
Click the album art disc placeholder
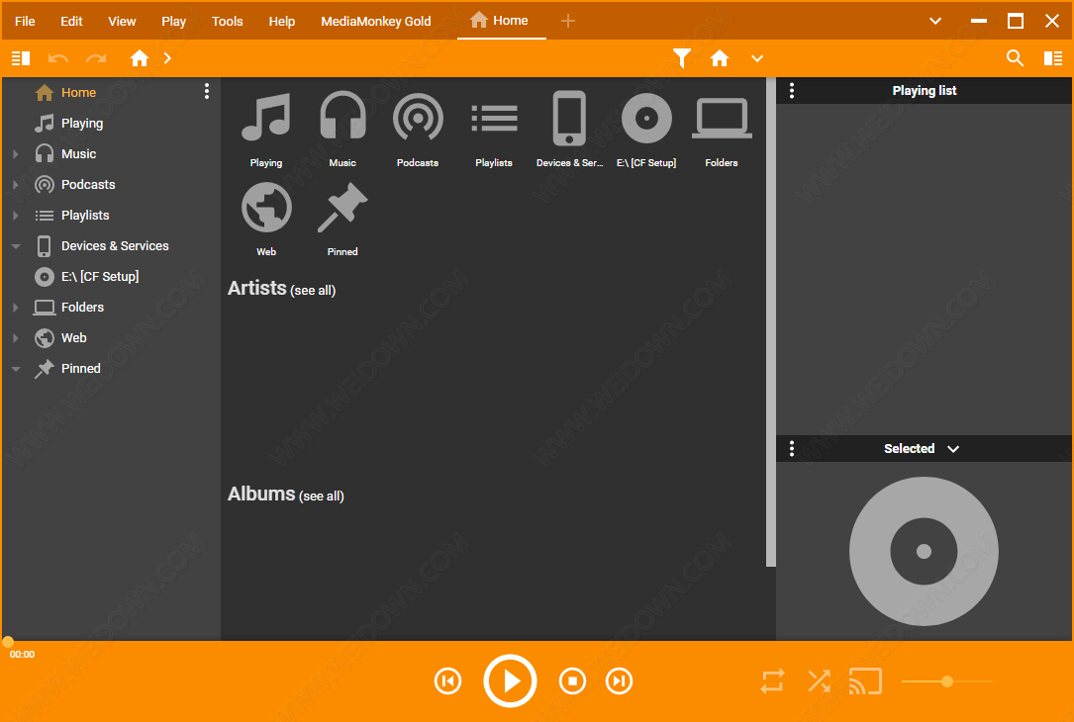924,551
